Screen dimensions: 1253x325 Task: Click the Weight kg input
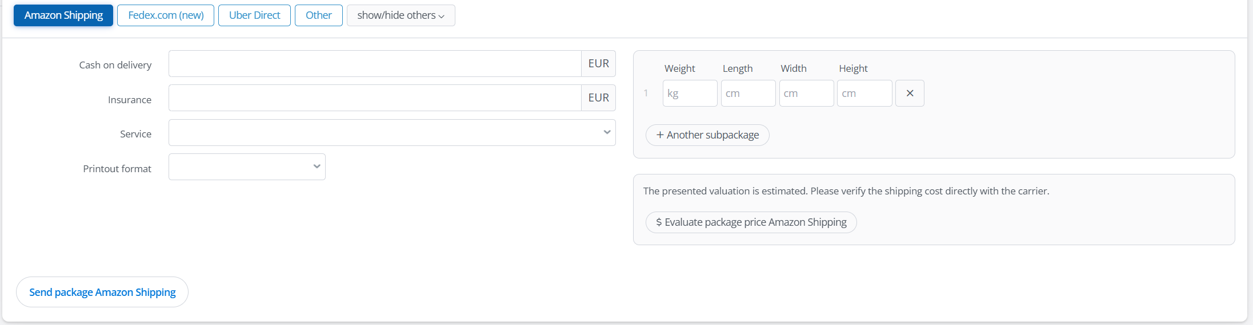point(690,93)
